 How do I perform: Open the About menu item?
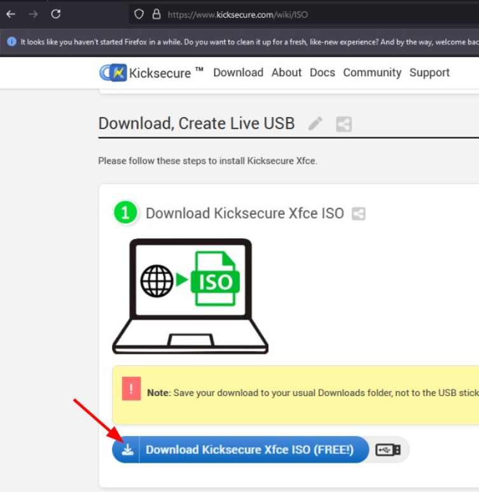click(x=286, y=72)
